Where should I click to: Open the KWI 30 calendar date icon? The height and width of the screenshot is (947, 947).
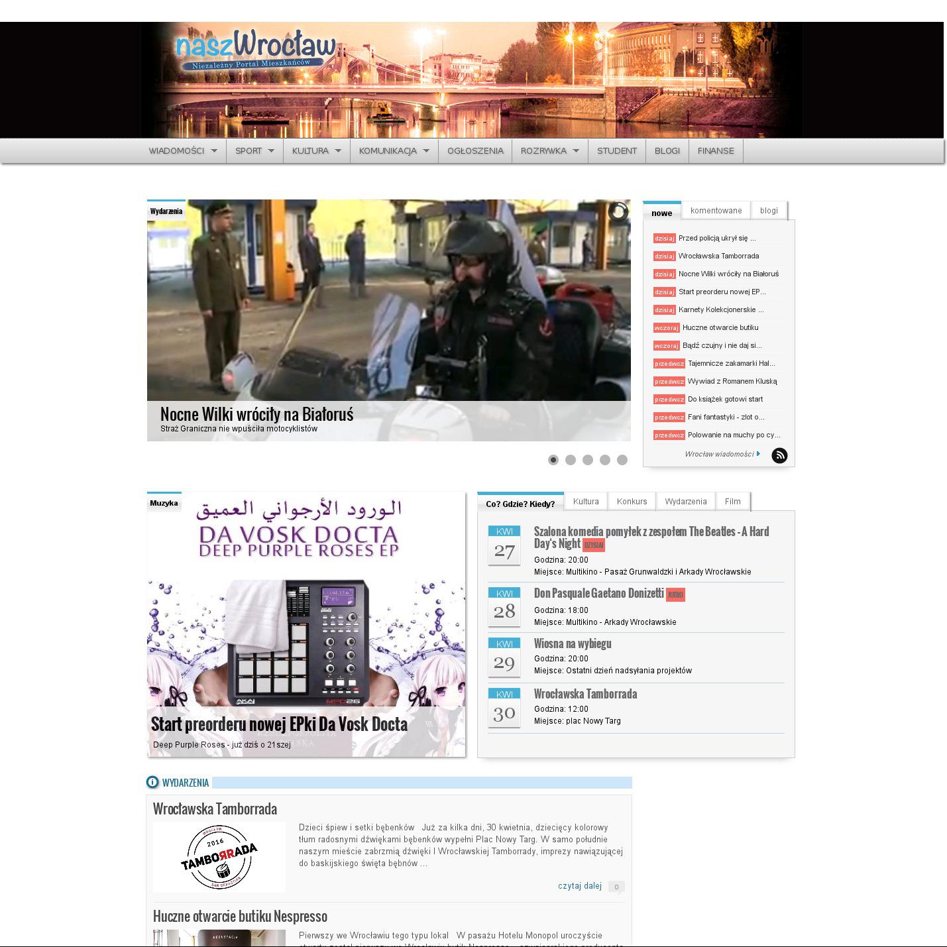[504, 708]
